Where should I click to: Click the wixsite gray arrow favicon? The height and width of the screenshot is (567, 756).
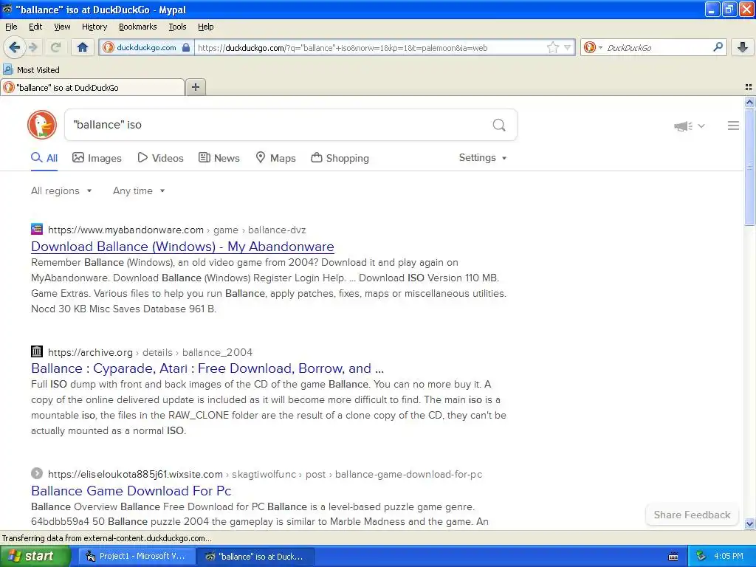(x=37, y=473)
